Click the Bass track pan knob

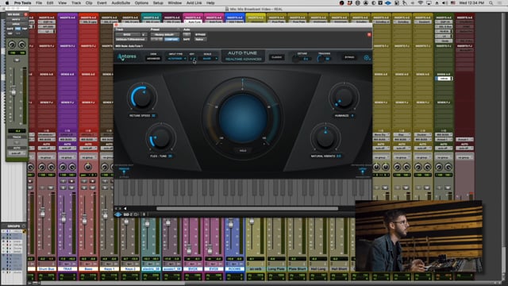[88, 167]
